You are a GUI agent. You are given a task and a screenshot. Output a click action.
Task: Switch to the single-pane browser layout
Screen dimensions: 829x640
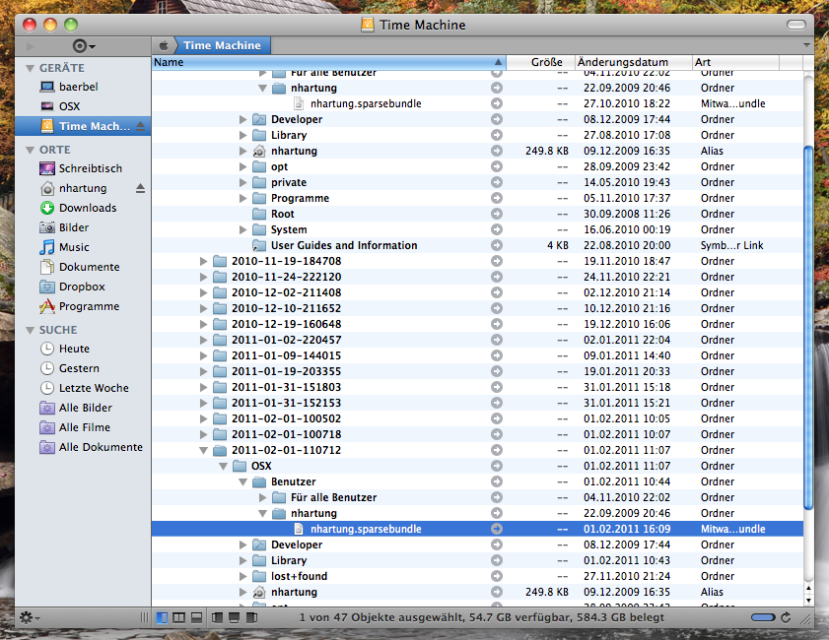(163, 617)
